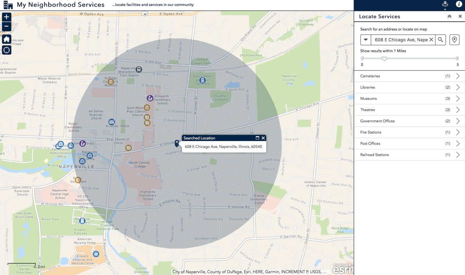This screenshot has height=275, width=465.
Task: Select the Saints Peter and Paul Cemetery marker
Action: (202, 80)
